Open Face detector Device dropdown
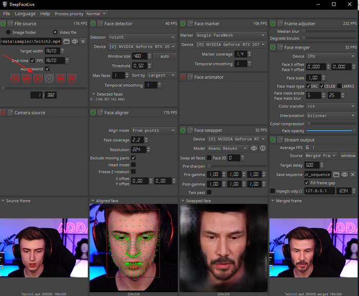359x296 pixels. pyautogui.click(x=142, y=47)
